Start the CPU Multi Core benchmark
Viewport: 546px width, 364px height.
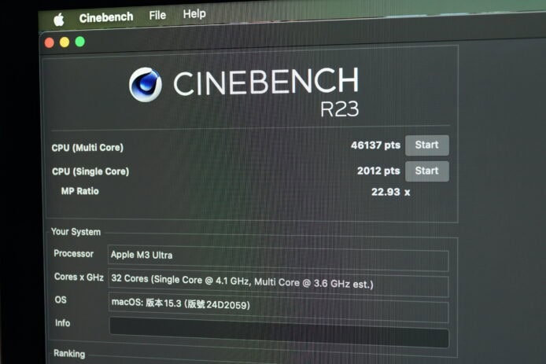pos(426,145)
